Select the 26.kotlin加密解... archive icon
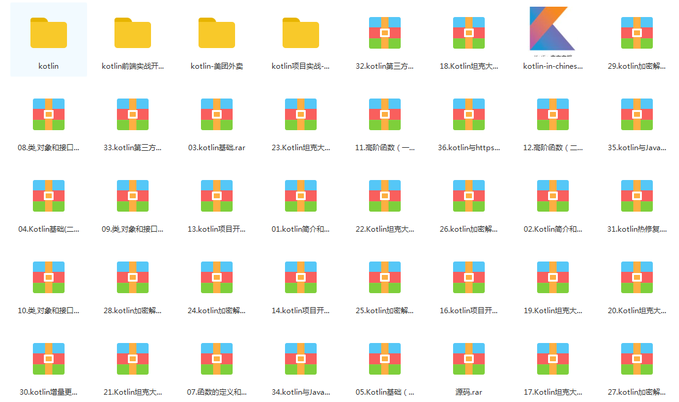The width and height of the screenshot is (679, 402). click(x=468, y=196)
